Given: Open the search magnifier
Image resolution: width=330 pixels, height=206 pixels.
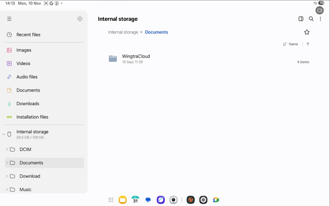Looking at the screenshot, I should pos(311,19).
